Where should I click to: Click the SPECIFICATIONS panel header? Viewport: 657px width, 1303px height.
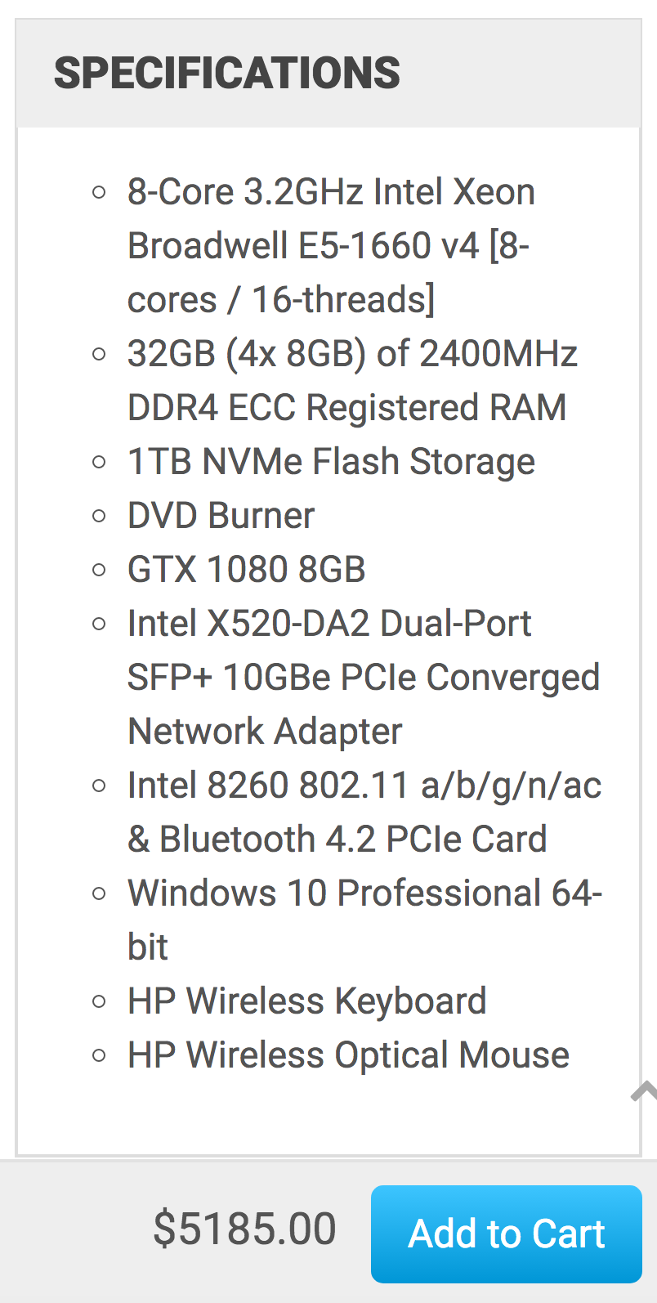[x=328, y=74]
